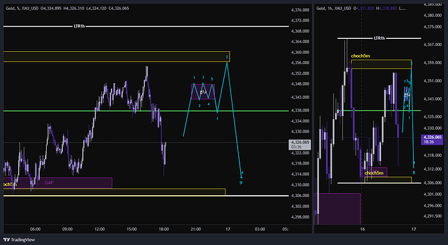Click the 09:00 time axis label
Viewport: 448px width, 245px height.
(68, 229)
